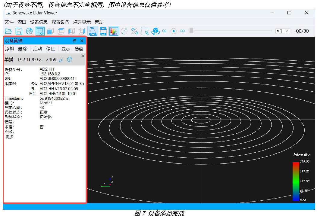The image size is (317, 219).
Task: Click the playback progress slider handle
Action: pyautogui.click(x=191, y=31)
